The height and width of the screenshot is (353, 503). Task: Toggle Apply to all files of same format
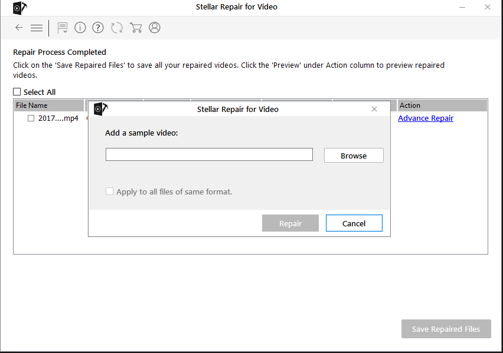pyautogui.click(x=109, y=191)
